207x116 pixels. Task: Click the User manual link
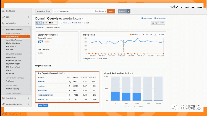(x=148, y=18)
